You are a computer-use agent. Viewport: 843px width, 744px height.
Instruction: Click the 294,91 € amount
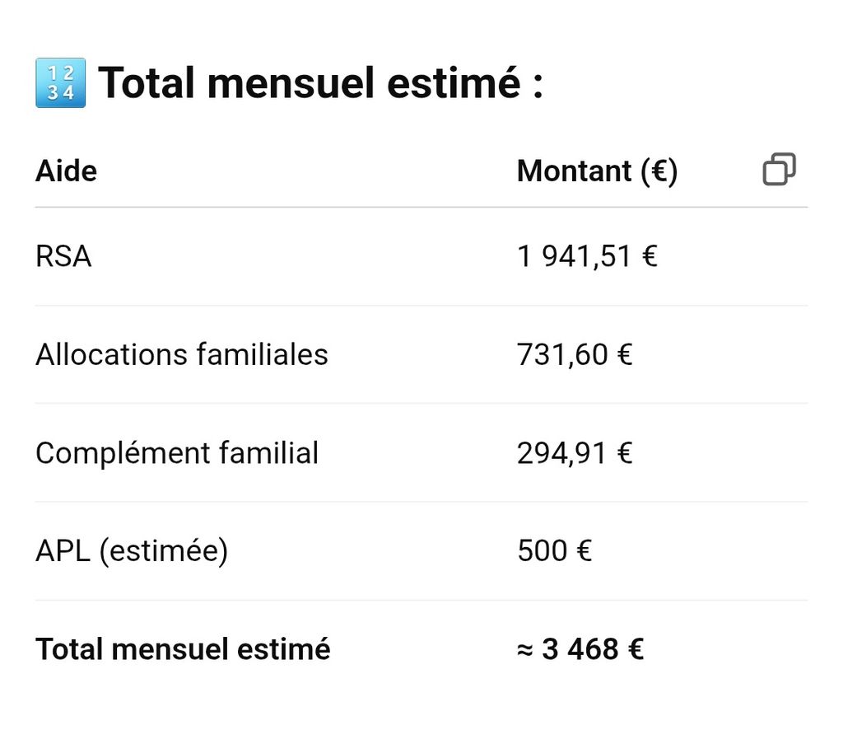click(x=574, y=452)
